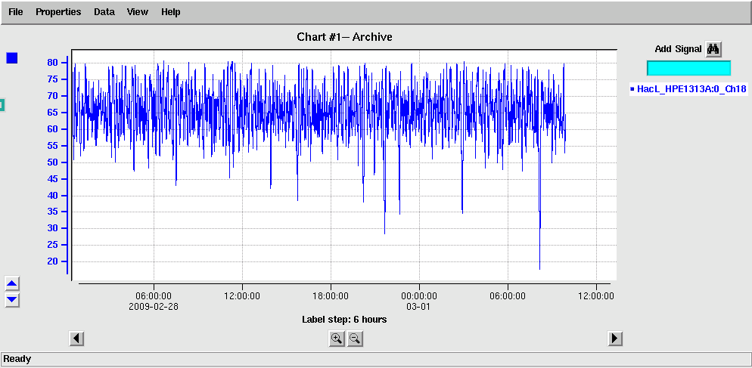
Task: Pan the chart left with the left arrow
Action: [76, 339]
